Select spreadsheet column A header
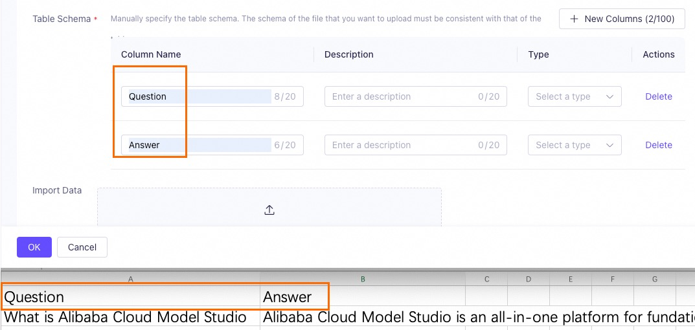The width and height of the screenshot is (695, 330). 131,279
